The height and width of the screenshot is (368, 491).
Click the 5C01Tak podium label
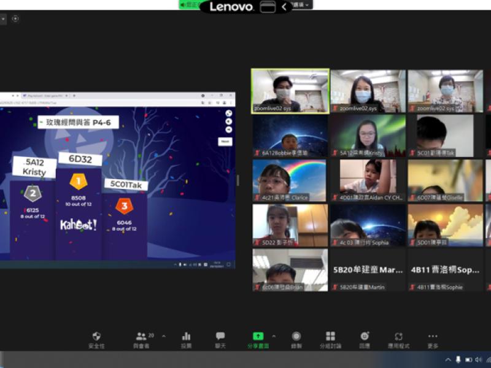(x=126, y=185)
